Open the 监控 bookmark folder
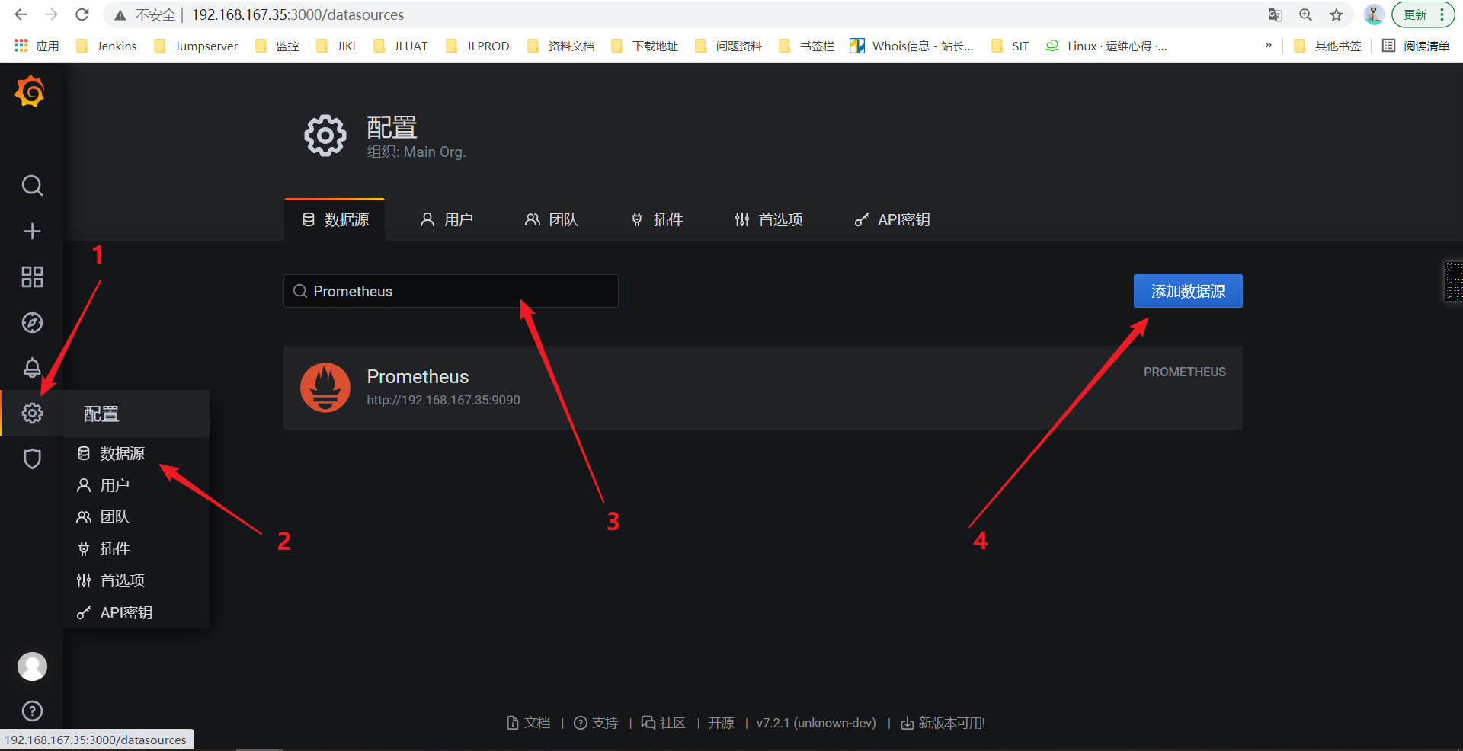This screenshot has height=751, width=1463. [277, 46]
